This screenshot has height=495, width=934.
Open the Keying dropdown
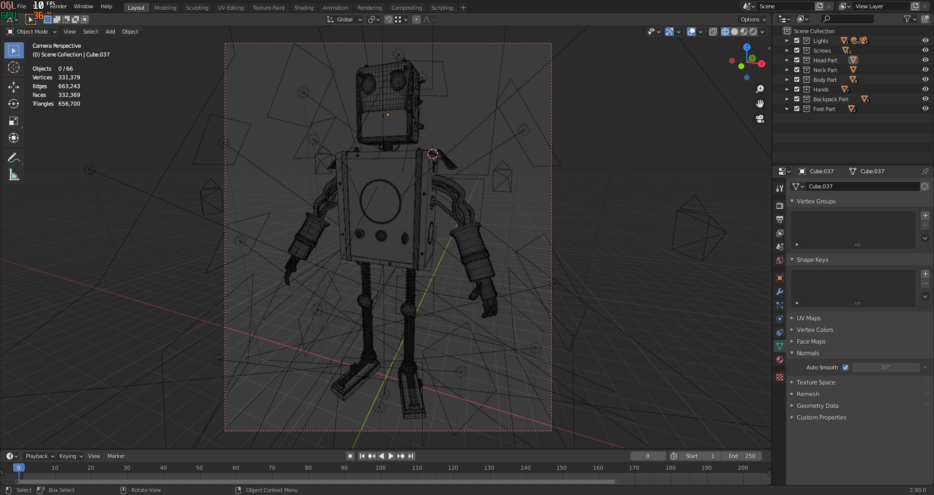[71, 456]
